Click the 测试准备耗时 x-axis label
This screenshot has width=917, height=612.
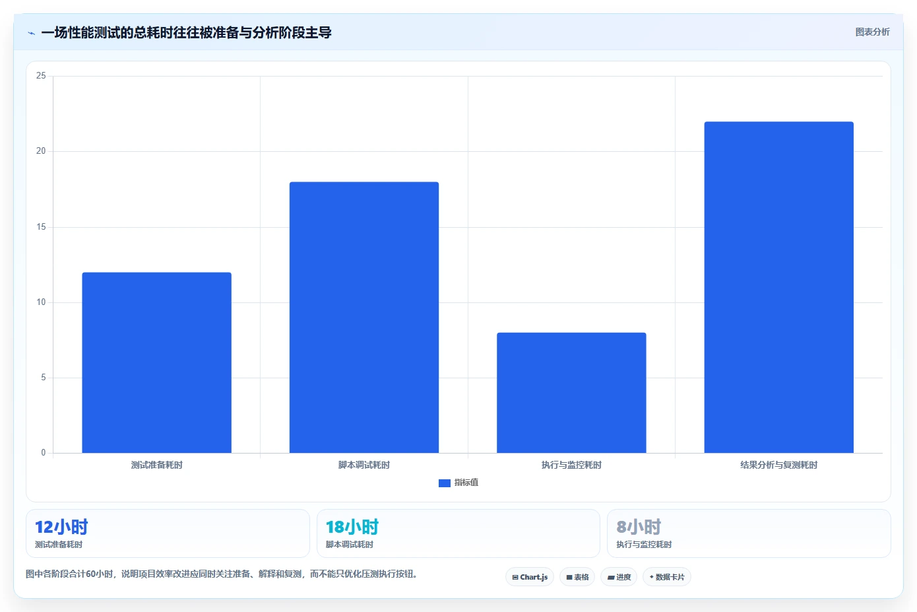pos(156,465)
